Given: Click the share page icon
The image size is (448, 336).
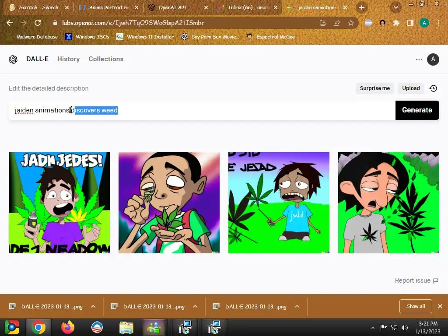Looking at the screenshot, I should (337, 23).
